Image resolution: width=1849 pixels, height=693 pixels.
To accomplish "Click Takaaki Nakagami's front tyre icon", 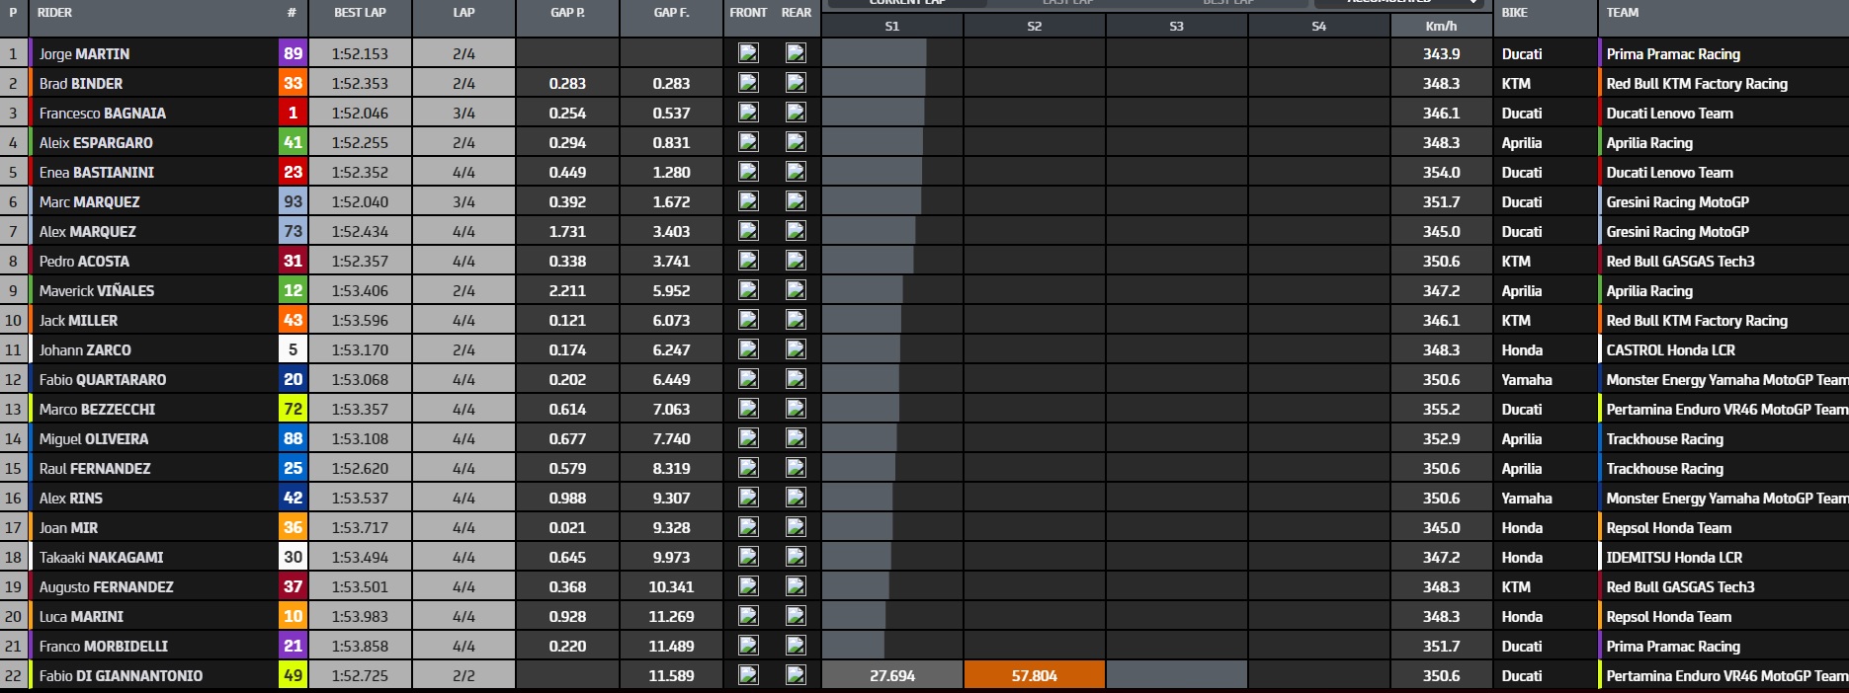I will 748,557.
